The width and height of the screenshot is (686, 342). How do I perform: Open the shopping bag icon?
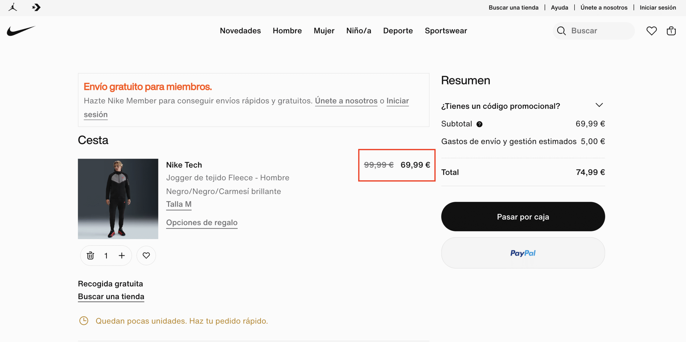[671, 31]
